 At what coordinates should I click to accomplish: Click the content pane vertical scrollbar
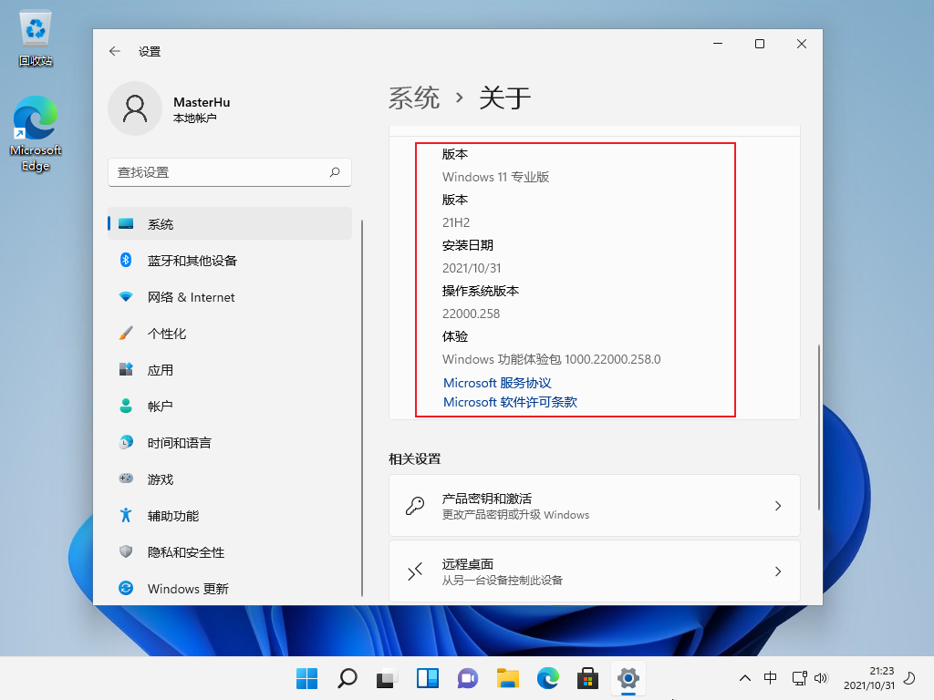(x=819, y=427)
